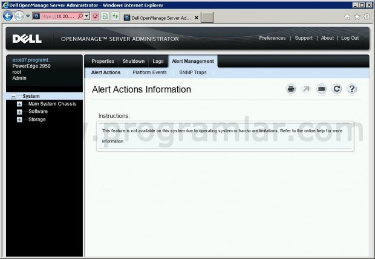375x259 pixels.
Task: Open the browser Favorites star icon
Action: pyautogui.click(x=356, y=17)
